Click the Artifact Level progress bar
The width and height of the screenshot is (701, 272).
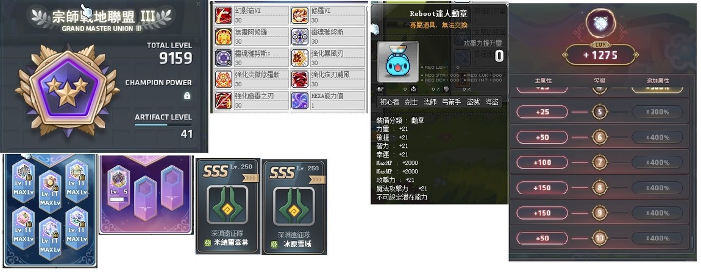[x=163, y=125]
